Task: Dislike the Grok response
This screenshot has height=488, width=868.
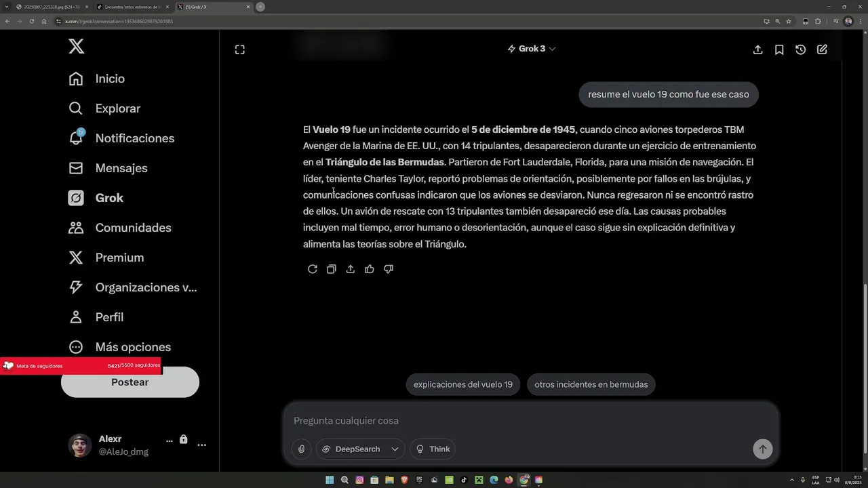Action: coord(389,269)
